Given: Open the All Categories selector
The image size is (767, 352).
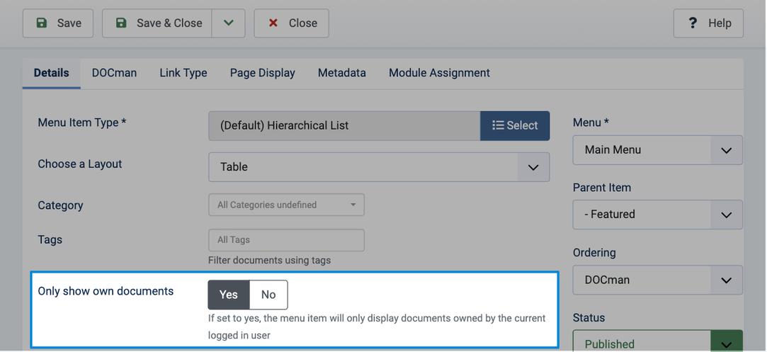Looking at the screenshot, I should [286, 205].
